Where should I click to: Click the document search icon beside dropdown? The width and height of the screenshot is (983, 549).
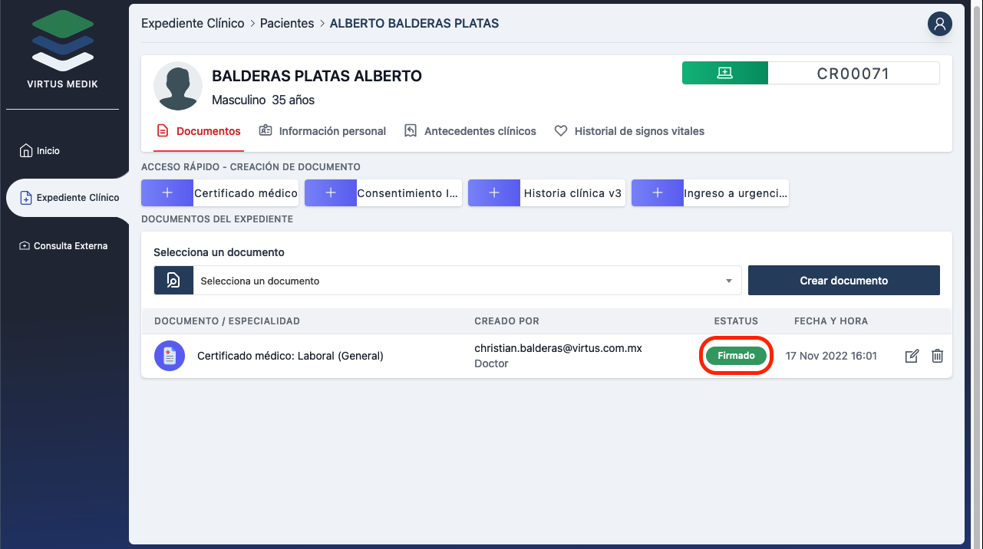[x=173, y=281]
